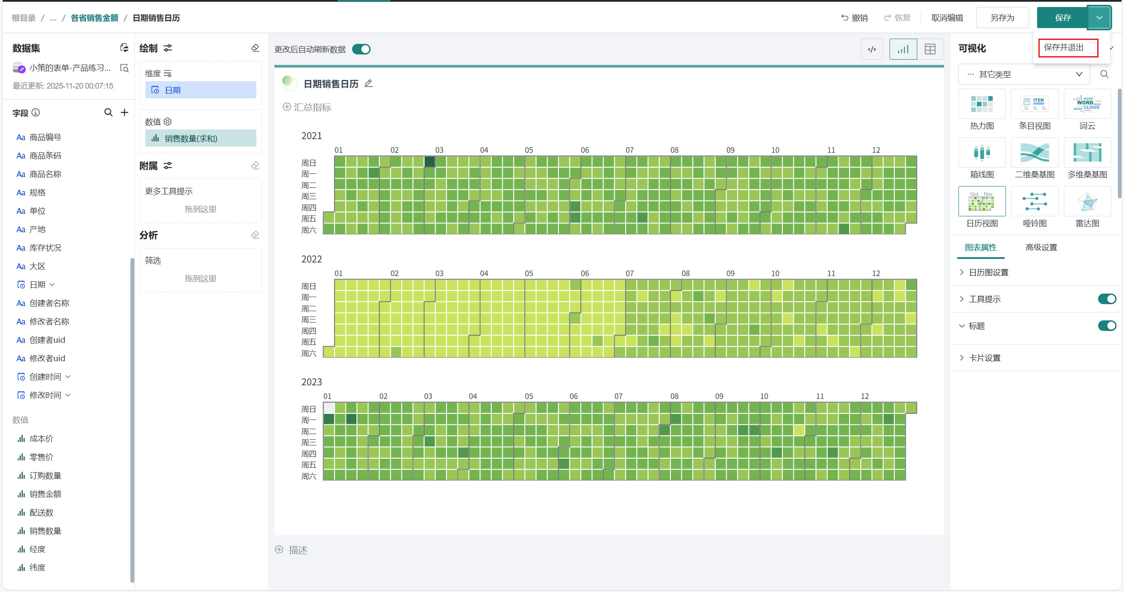Choose the boxplot chart type (箱线图) icon
Viewport: 1124px width, 592px height.
tap(982, 153)
